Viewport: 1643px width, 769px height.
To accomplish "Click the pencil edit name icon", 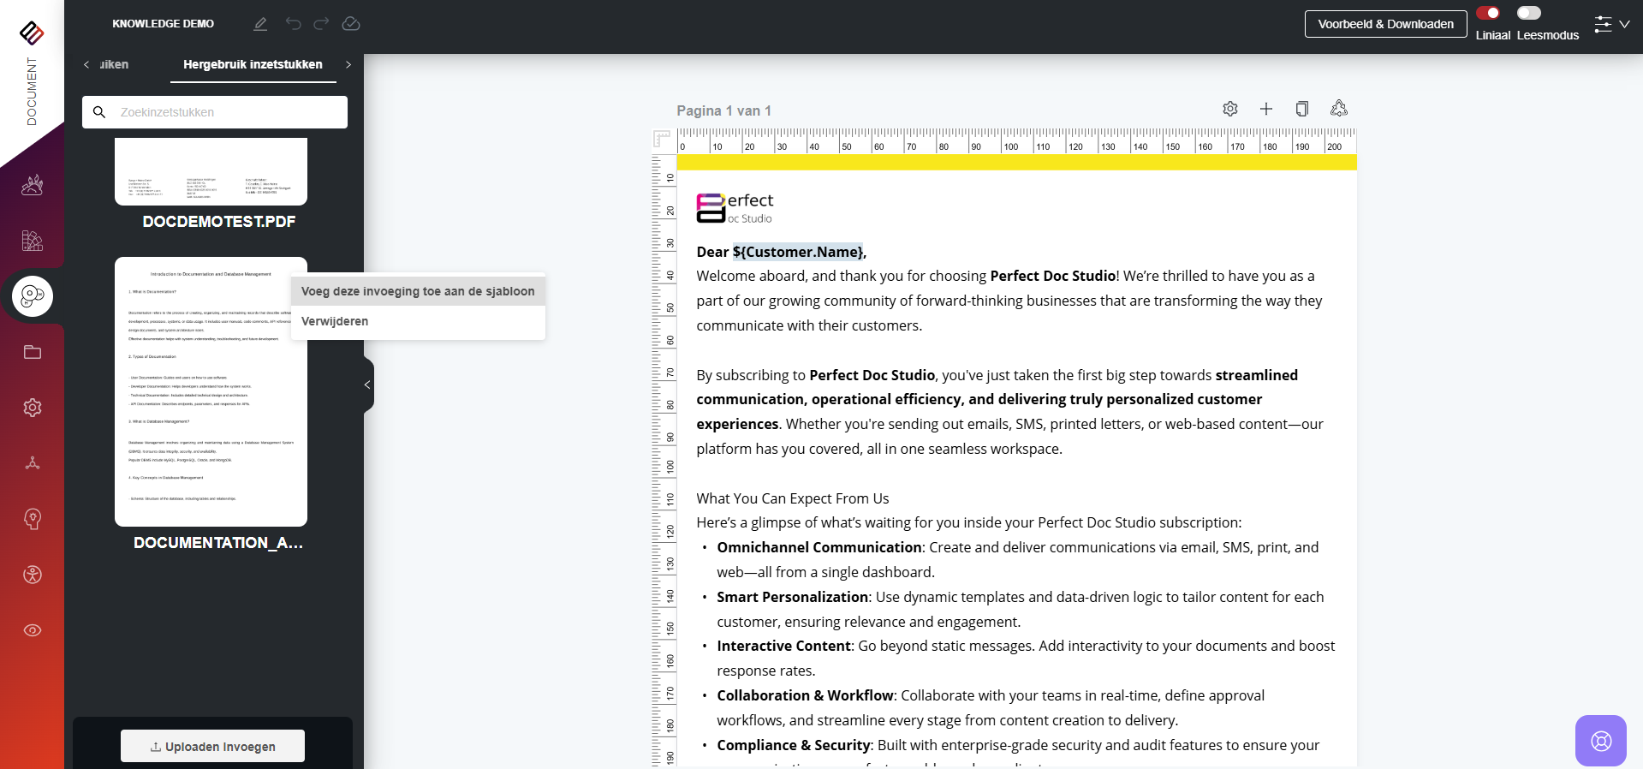I will click(260, 24).
